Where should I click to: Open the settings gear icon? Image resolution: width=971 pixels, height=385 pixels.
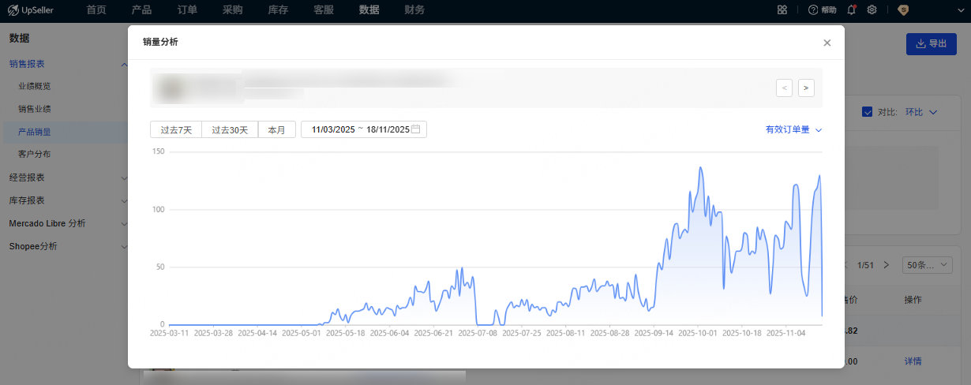(872, 10)
